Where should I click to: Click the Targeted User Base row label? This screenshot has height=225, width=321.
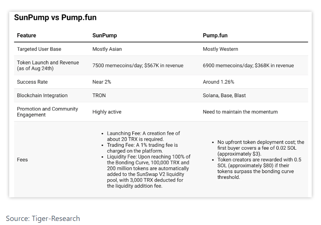(x=39, y=49)
